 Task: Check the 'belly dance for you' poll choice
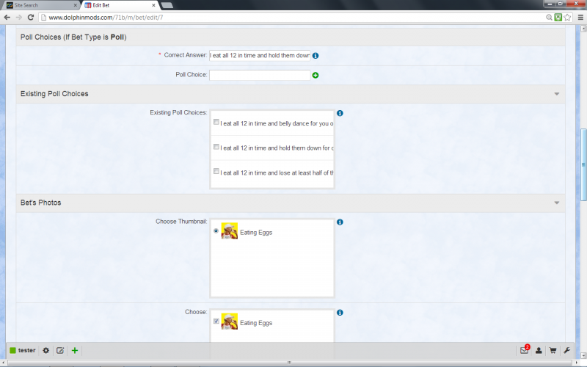[x=216, y=122]
